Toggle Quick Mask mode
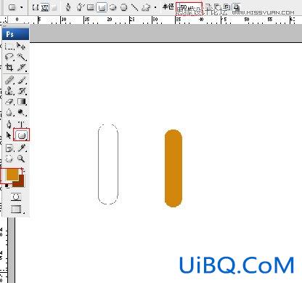 (x=16, y=196)
